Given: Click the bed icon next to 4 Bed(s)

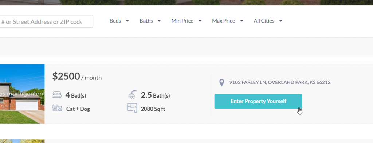Looking at the screenshot, I should click(x=57, y=95).
